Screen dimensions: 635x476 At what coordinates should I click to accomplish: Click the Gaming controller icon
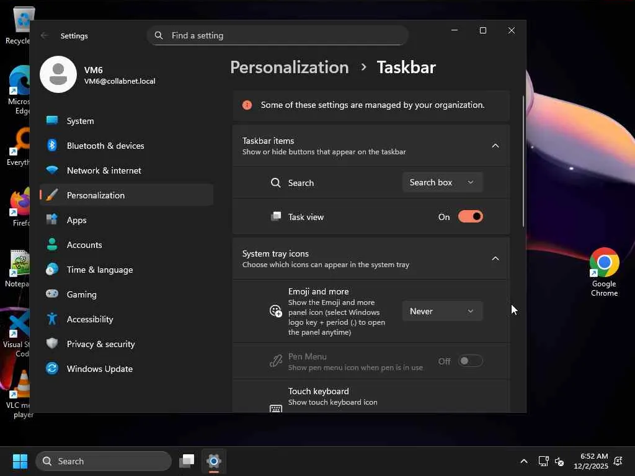(52, 293)
